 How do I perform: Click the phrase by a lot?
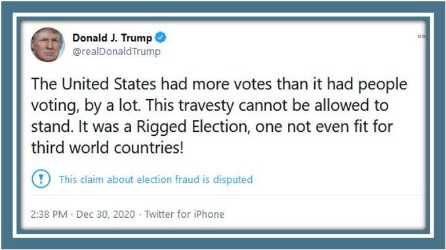[112, 106]
